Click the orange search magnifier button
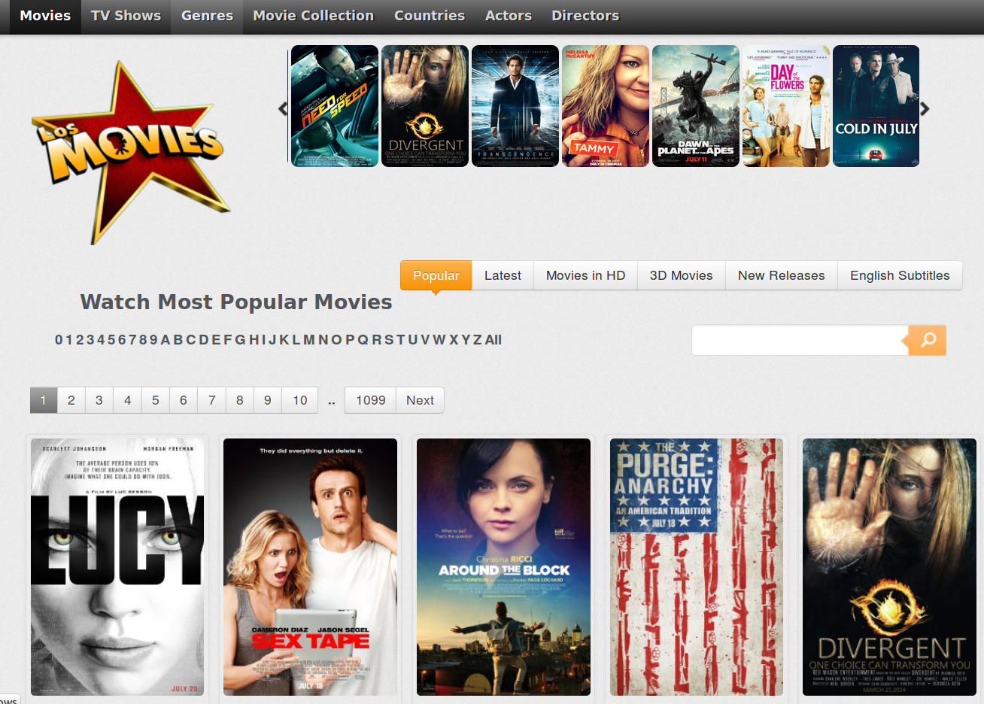This screenshot has width=984, height=704. coord(928,340)
